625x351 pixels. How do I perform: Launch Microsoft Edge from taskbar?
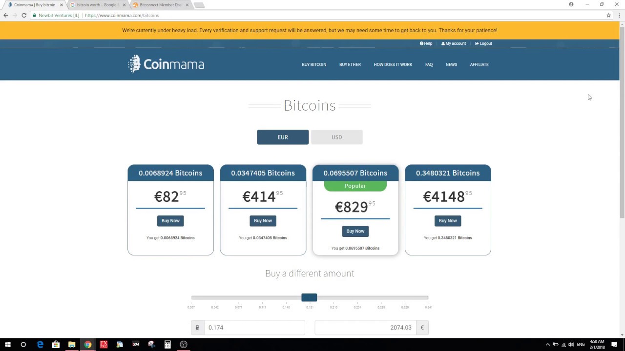pyautogui.click(x=40, y=345)
